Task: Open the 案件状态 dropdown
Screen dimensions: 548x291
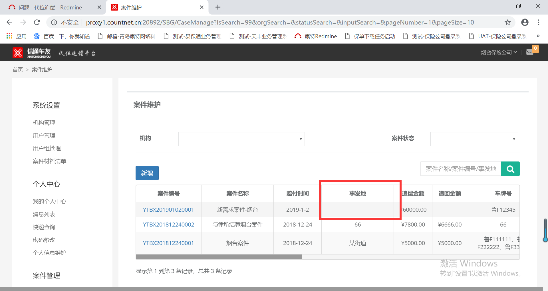Action: tap(474, 139)
